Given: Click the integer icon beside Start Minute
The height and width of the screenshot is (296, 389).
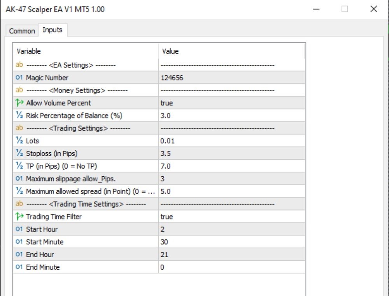Looking at the screenshot, I should pos(19,242).
